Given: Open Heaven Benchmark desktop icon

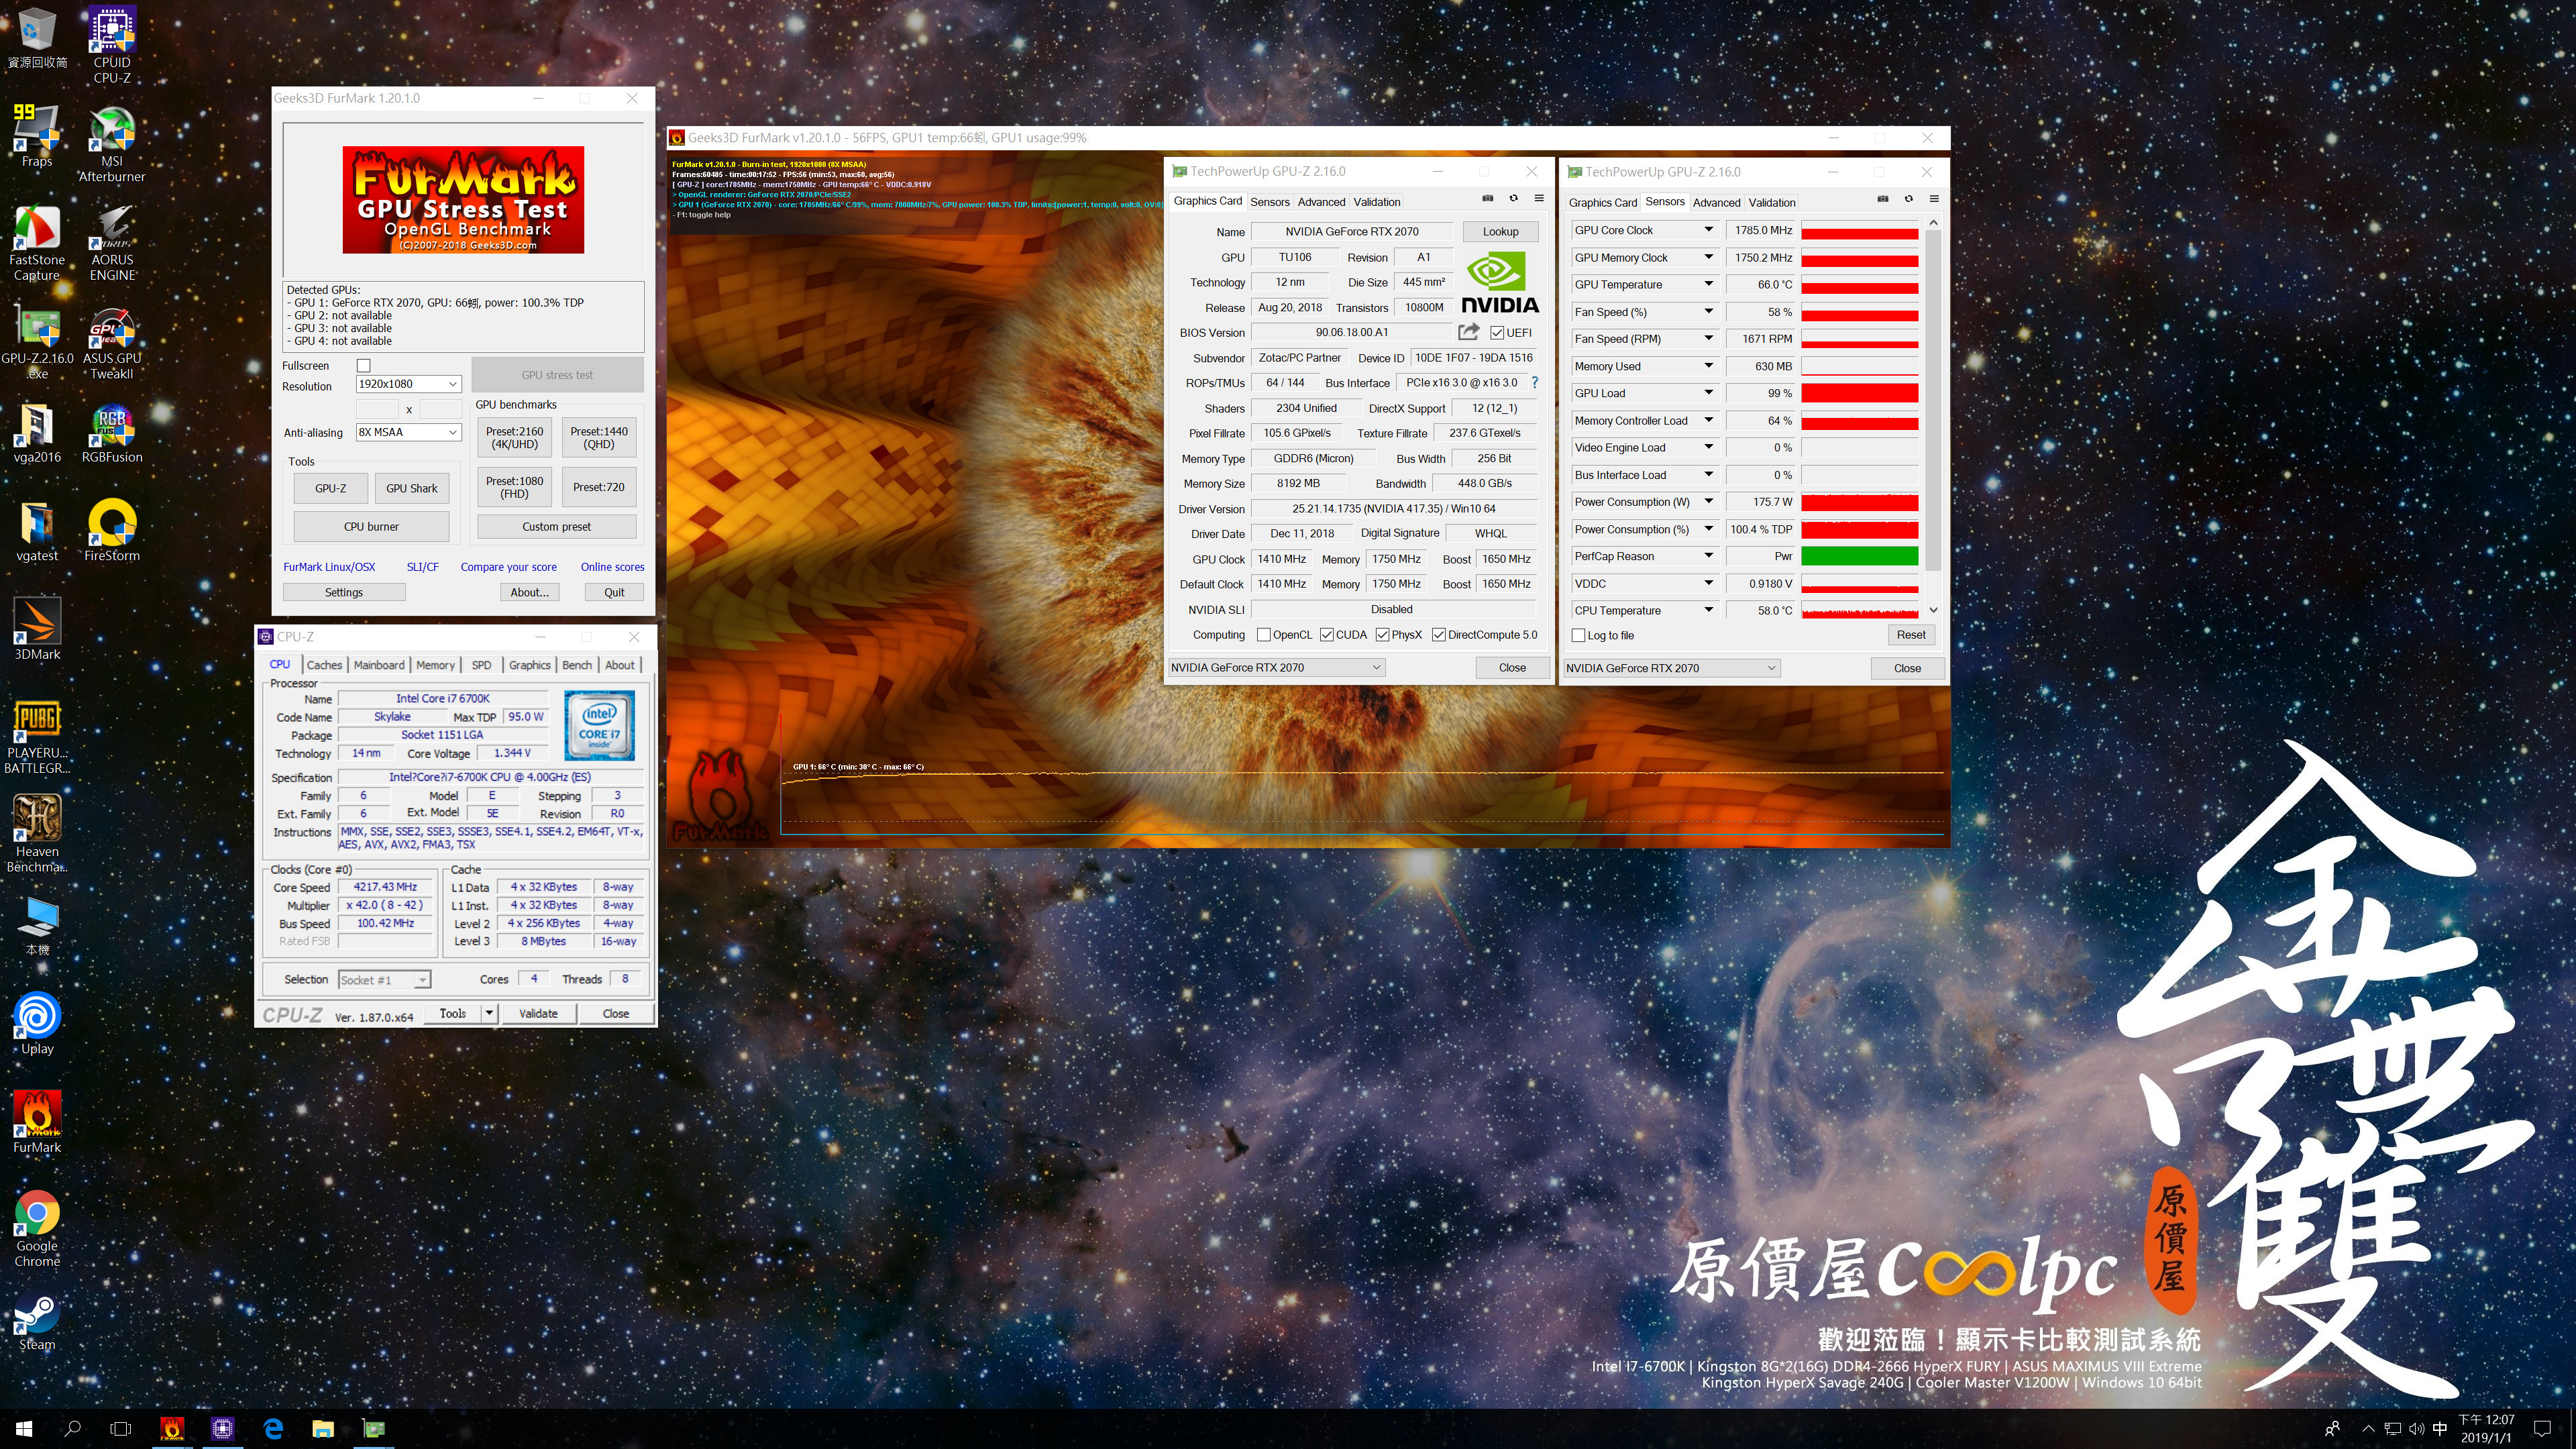Looking at the screenshot, I should [37, 833].
